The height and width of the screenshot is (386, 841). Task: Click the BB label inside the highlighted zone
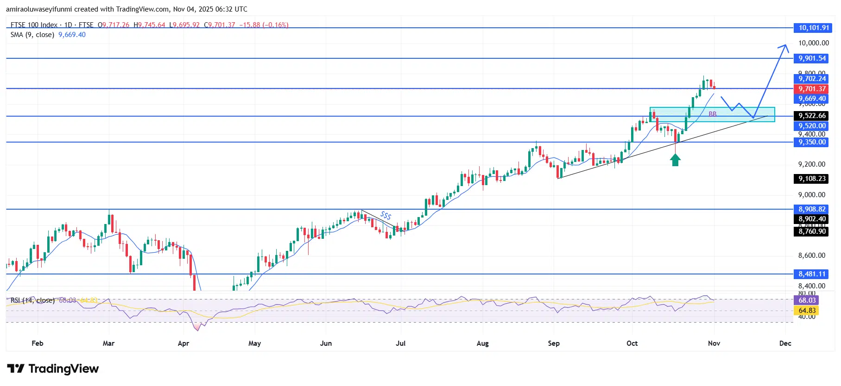713,114
